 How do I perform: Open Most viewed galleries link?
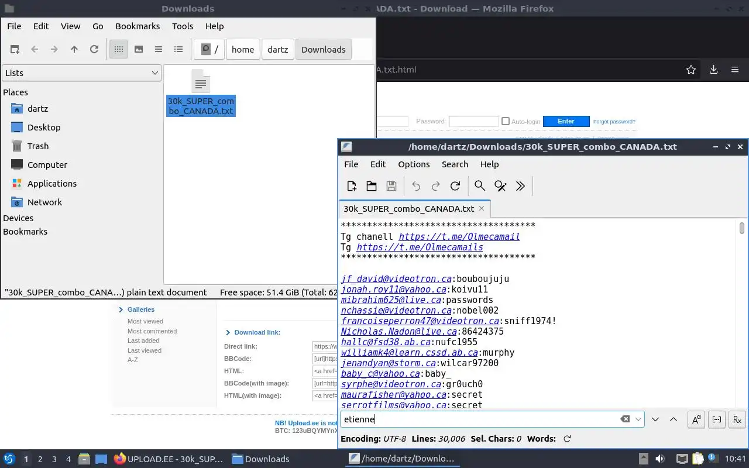pos(145,321)
